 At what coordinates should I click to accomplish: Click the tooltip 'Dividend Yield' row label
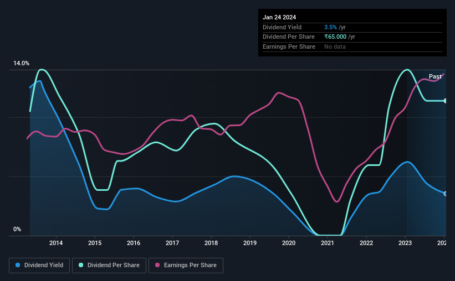[282, 27]
